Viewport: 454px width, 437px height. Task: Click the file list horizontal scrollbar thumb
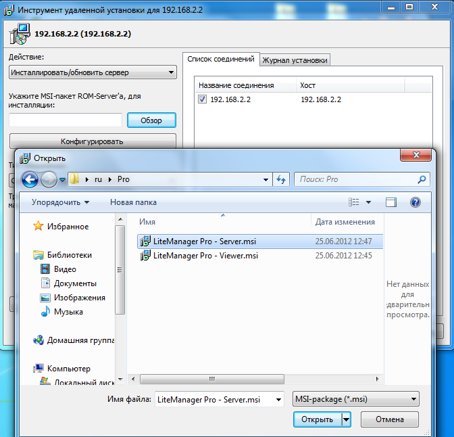pyautogui.click(x=212, y=379)
